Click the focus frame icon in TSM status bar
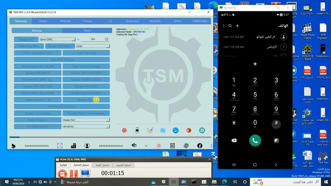Screen dimensions: 331x186 point(60,146)
